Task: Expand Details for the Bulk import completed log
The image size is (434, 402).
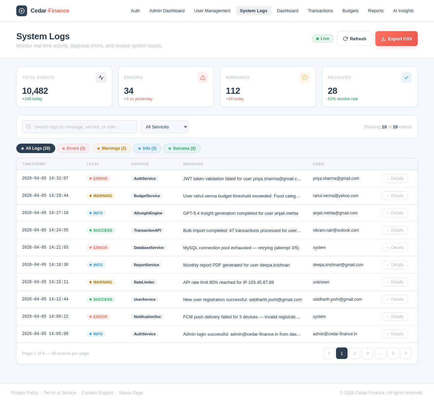Action: pyautogui.click(x=395, y=230)
